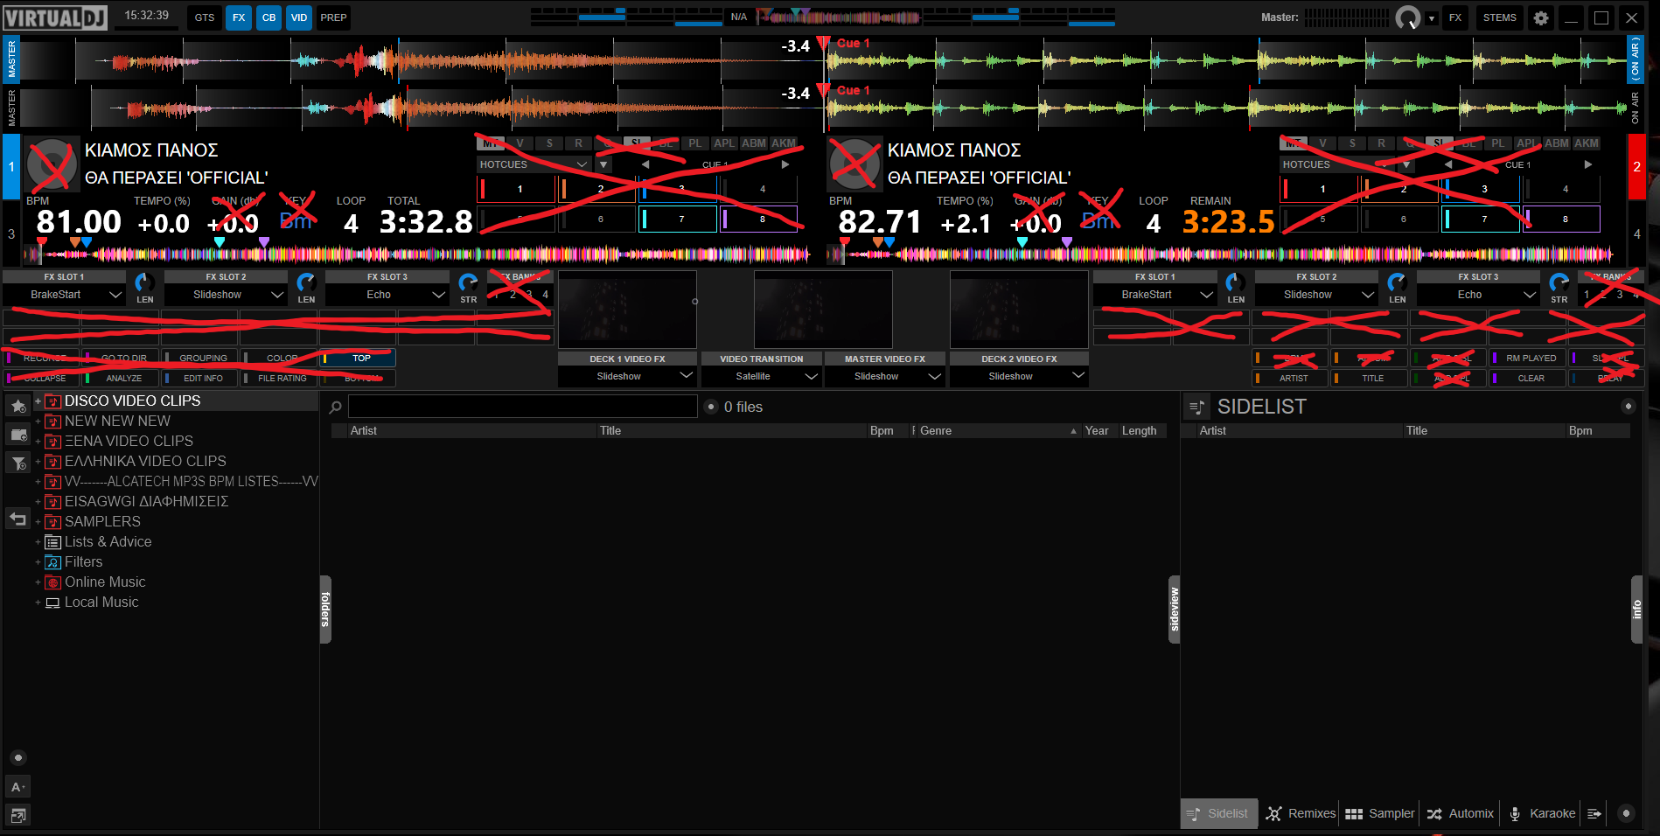Open deck 1 FX slot 3 Echo dropdown

387,295
